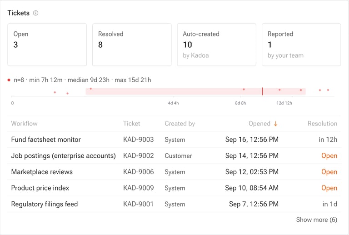Click the red legend dot before n=8
Viewport: 349px width, 235px height.
point(9,80)
